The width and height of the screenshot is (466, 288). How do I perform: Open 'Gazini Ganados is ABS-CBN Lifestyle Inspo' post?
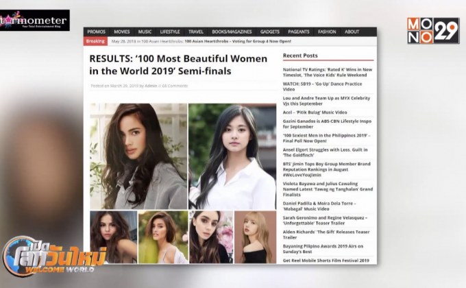(327, 123)
